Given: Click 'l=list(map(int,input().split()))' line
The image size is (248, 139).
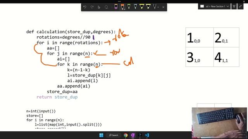Looking at the screenshot, I should (68, 124).
